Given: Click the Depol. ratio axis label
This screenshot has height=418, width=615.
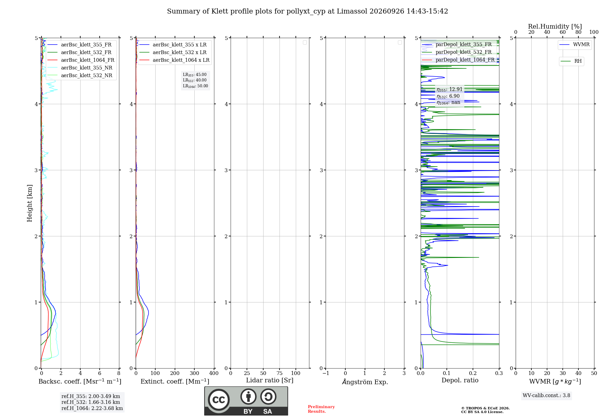Looking at the screenshot, I should point(460,381).
